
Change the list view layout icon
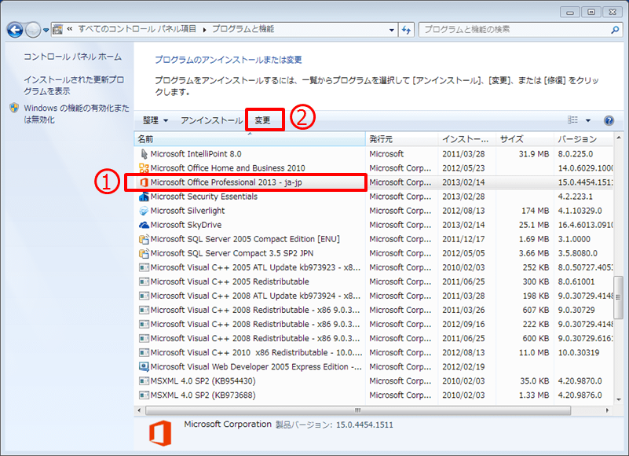572,120
